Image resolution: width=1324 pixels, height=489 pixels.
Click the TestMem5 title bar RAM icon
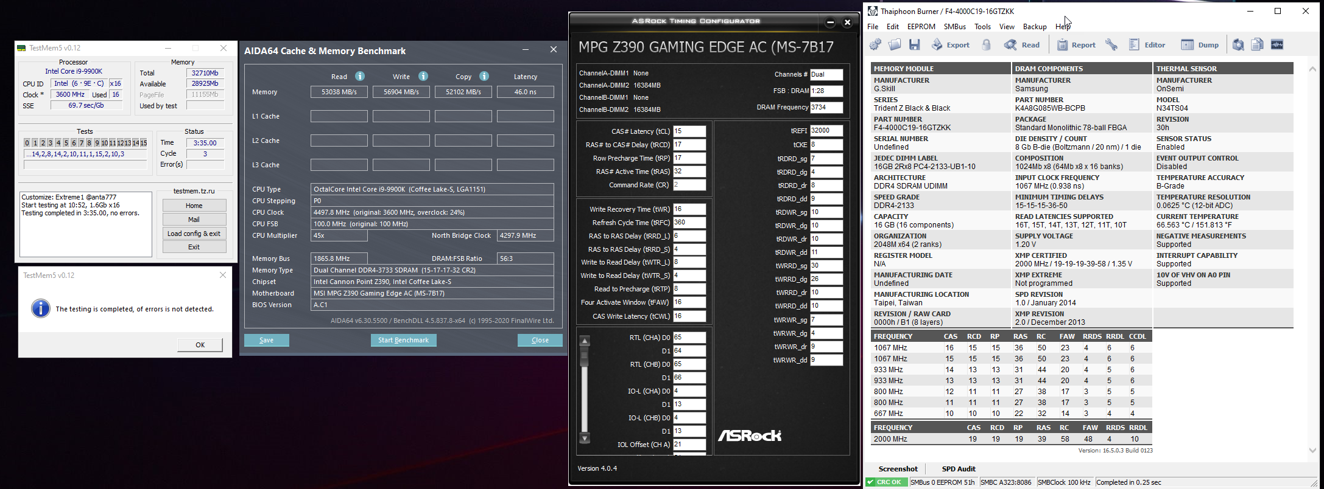[22, 47]
